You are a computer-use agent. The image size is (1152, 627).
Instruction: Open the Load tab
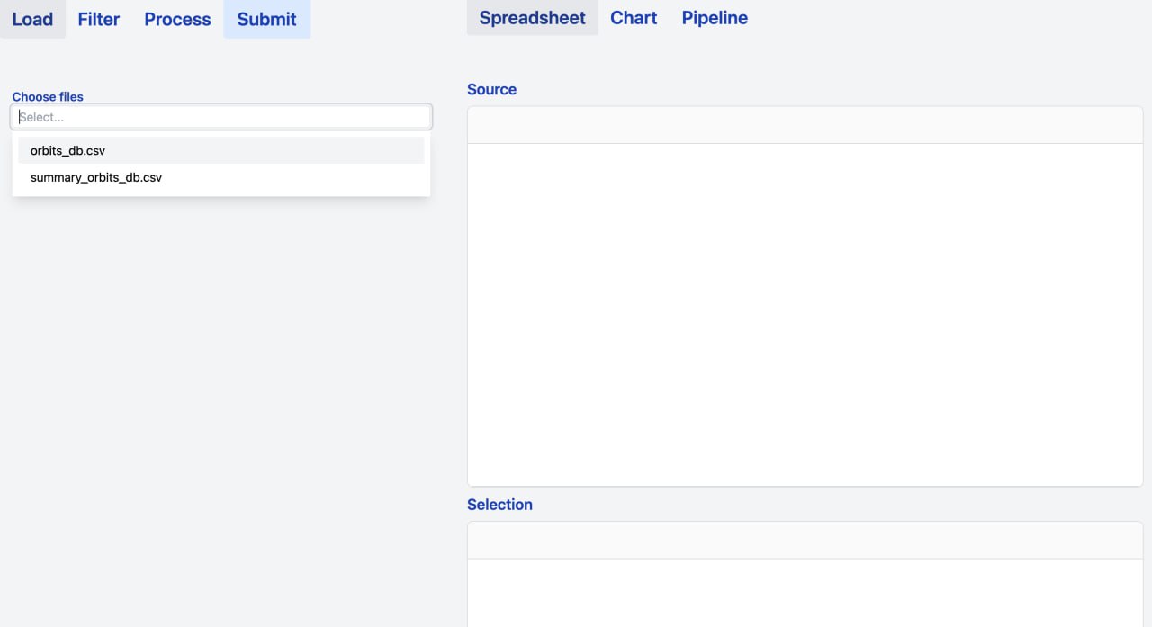tap(32, 19)
